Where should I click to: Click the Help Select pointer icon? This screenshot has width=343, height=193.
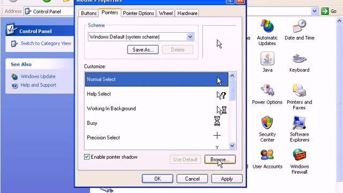click(x=221, y=95)
